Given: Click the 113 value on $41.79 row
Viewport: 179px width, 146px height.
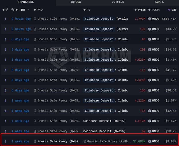Looking at the screenshot, I should click(x=143, y=70).
